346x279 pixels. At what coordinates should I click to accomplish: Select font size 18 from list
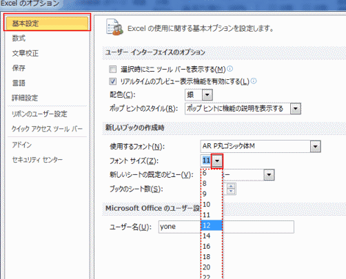212,257
